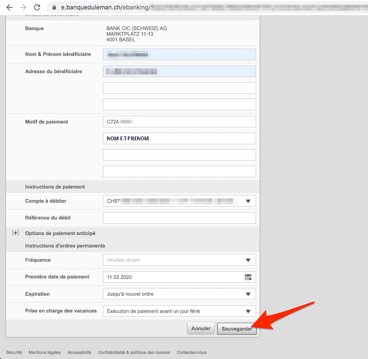Open calendar picker for Première date de paiement
Screen dimensions: 368x359
click(x=248, y=277)
